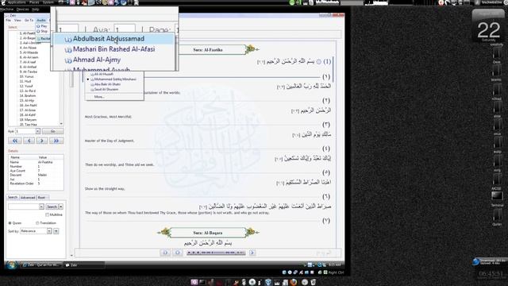
Task: Open the Windows Start orb in the VM
Action: pyautogui.click(x=11, y=265)
